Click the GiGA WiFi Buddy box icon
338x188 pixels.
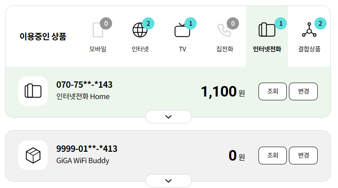click(x=33, y=155)
